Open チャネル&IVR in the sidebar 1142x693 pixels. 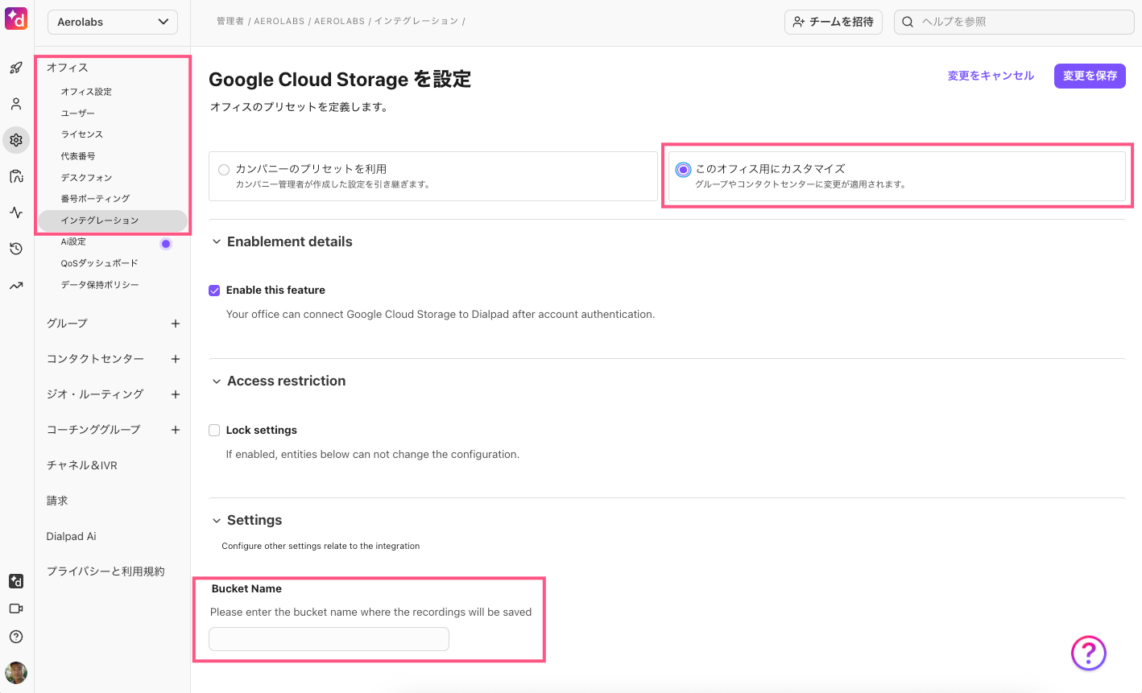click(x=81, y=465)
